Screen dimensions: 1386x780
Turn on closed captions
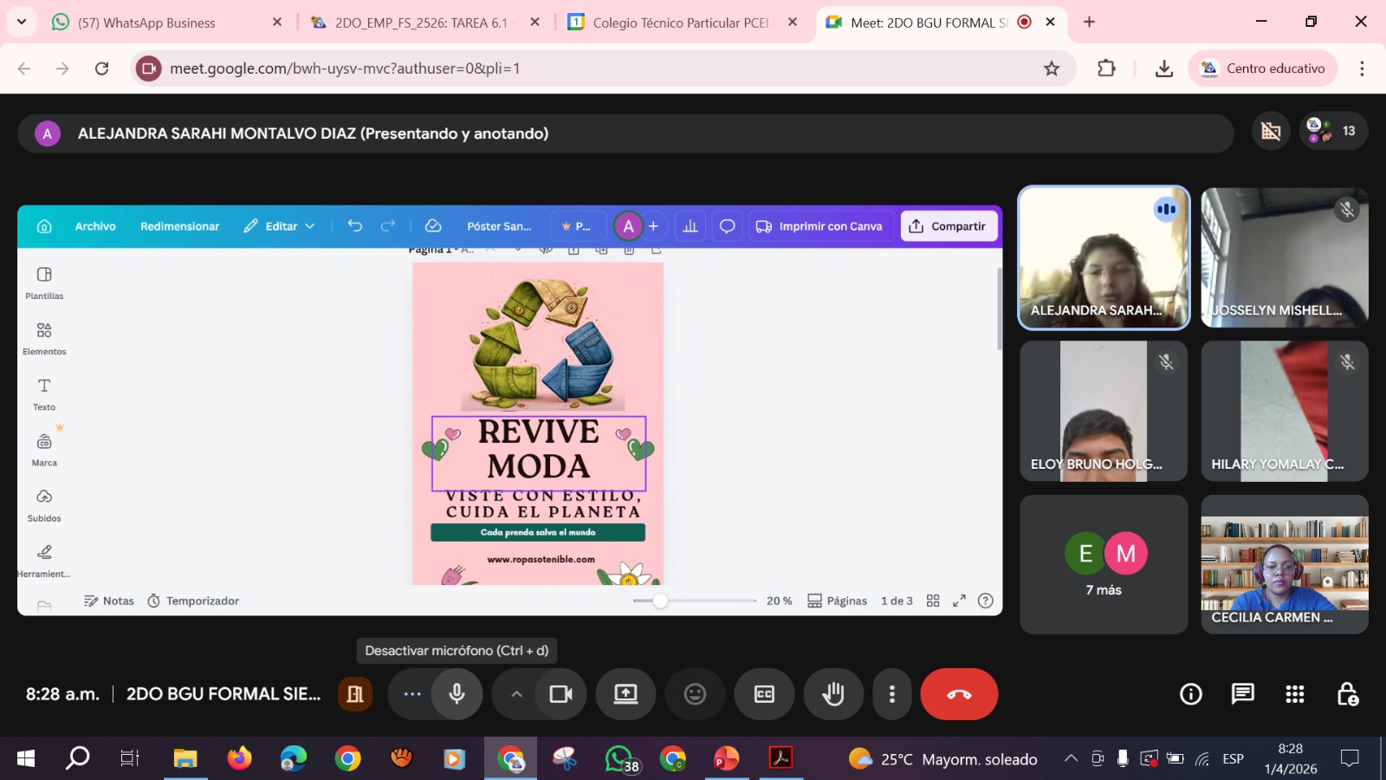coord(764,694)
